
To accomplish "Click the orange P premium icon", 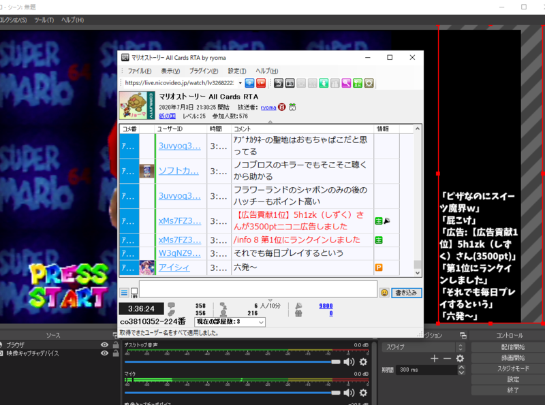I will (379, 268).
